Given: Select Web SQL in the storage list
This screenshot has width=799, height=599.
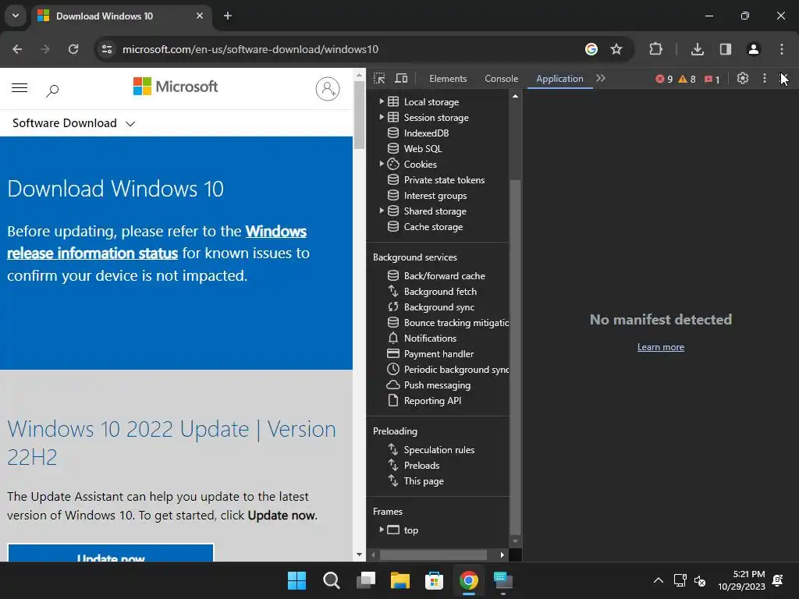Looking at the screenshot, I should pos(423,149).
